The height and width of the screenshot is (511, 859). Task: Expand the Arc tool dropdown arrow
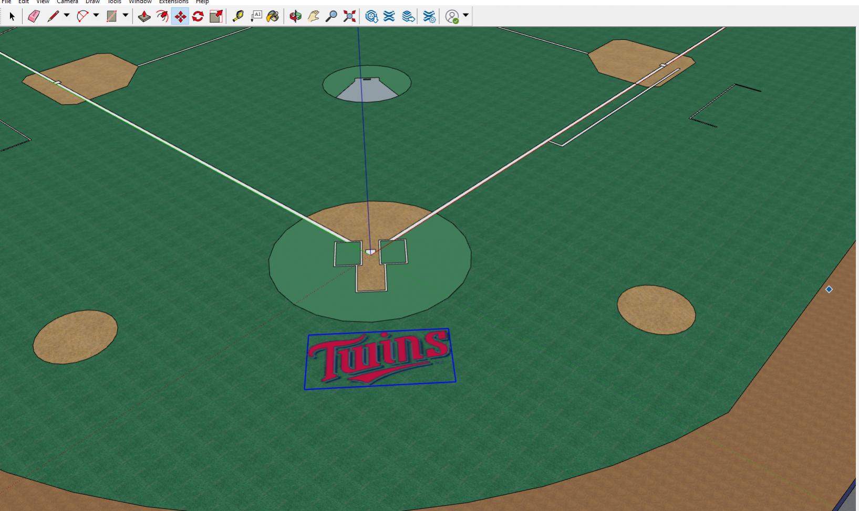tap(96, 16)
